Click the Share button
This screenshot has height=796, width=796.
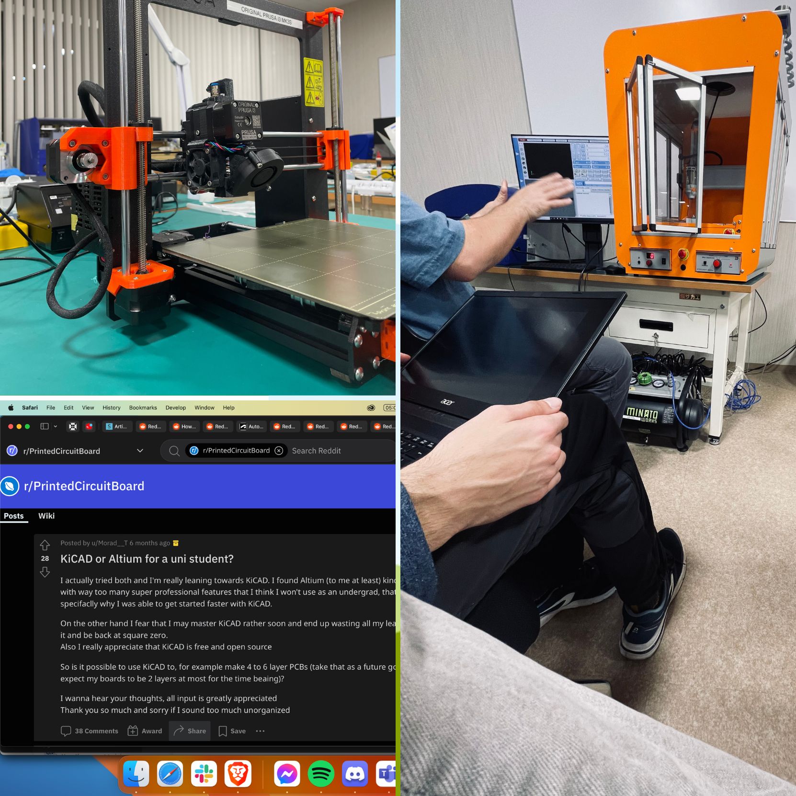tap(190, 731)
